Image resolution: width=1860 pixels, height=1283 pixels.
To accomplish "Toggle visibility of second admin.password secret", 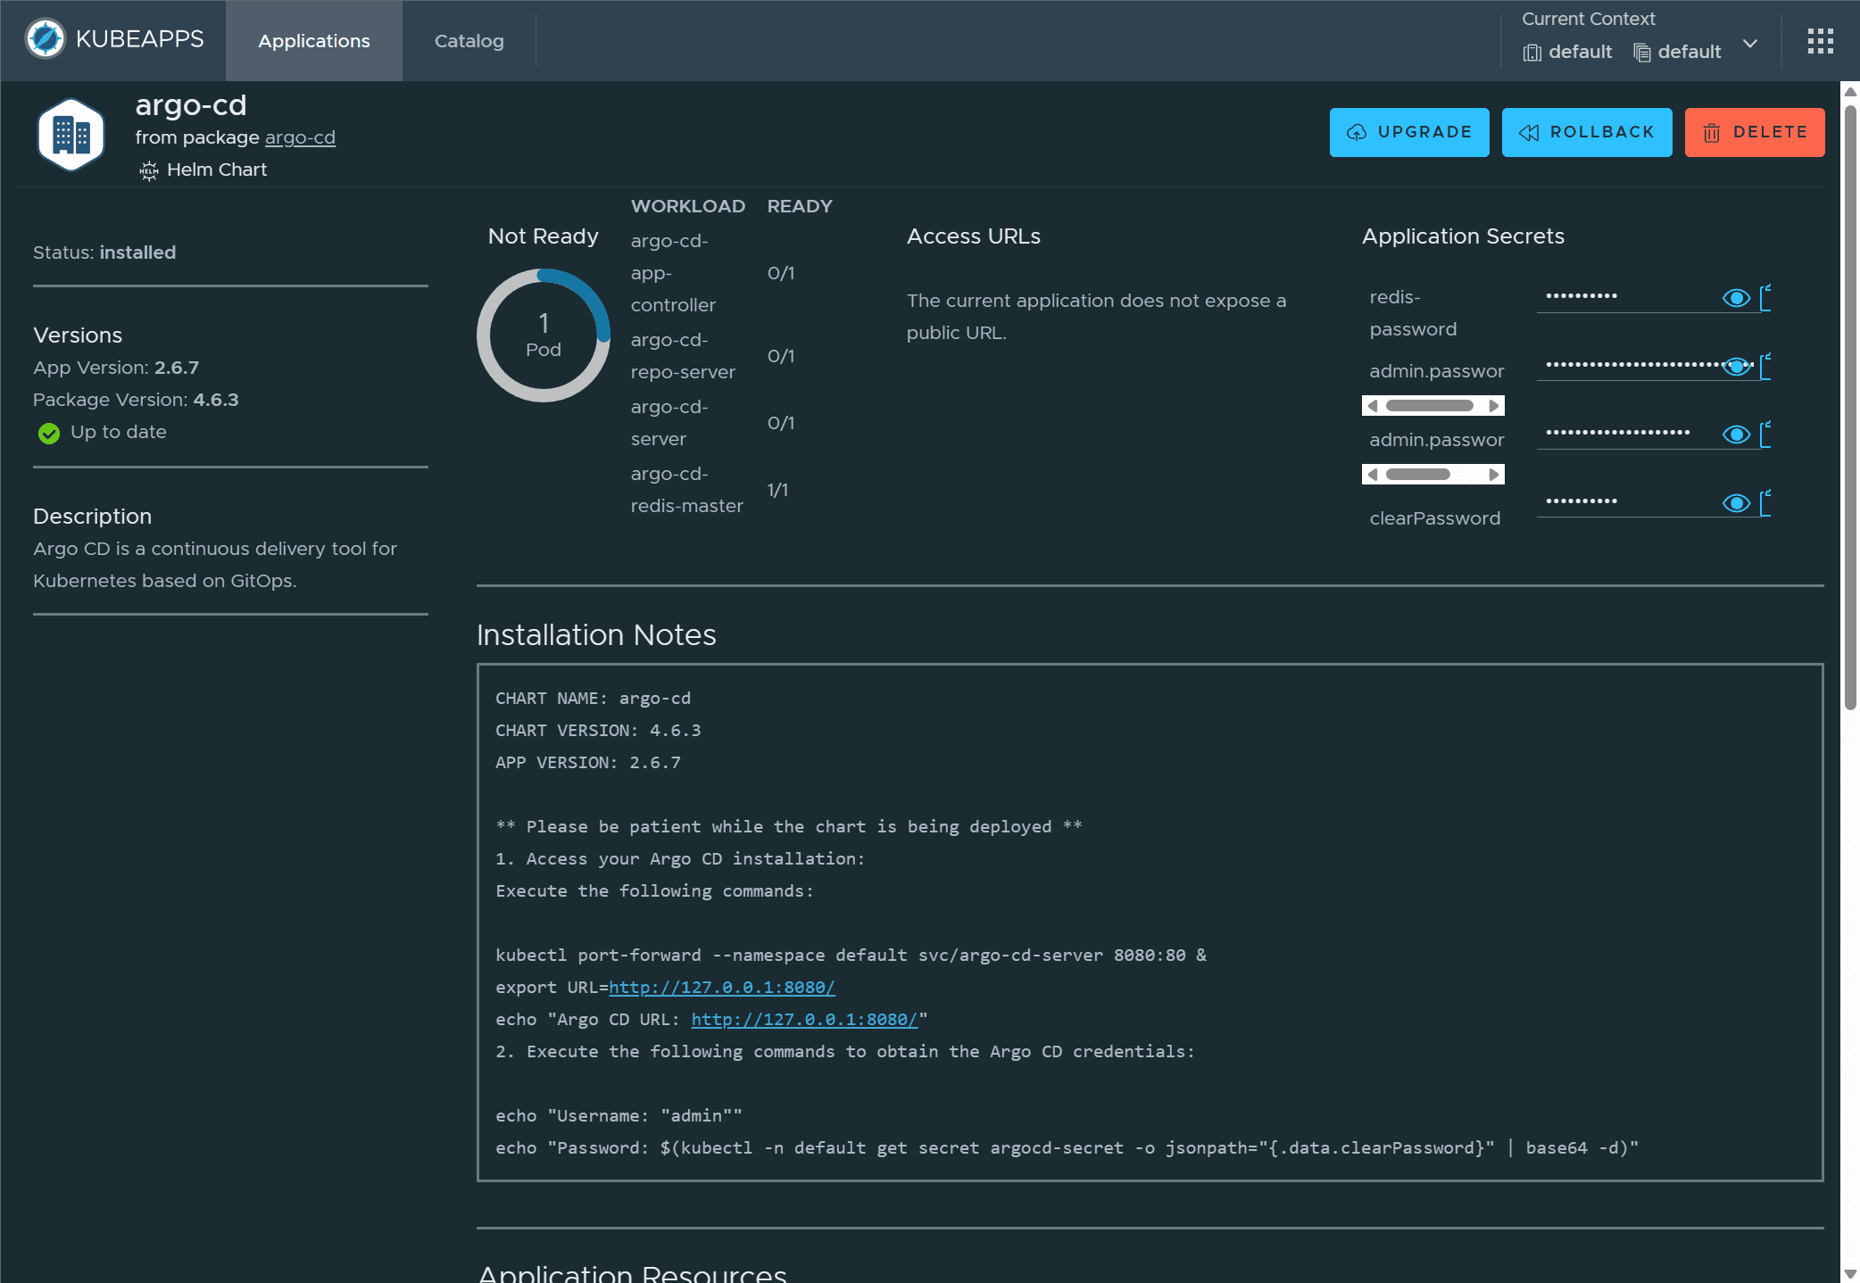I will 1735,435.
